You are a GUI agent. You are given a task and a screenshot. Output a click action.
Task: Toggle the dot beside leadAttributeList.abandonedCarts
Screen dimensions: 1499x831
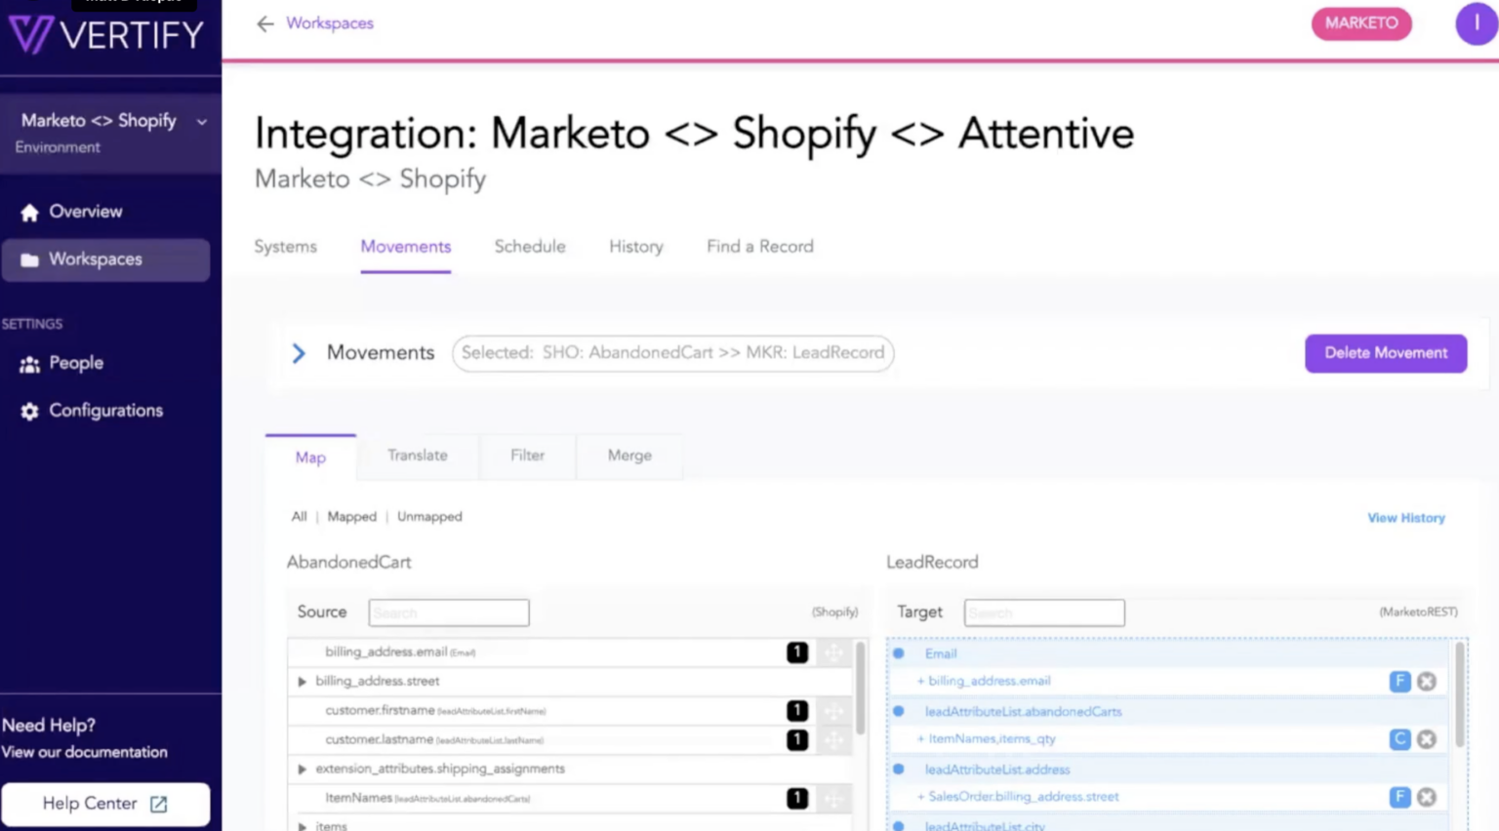tap(898, 711)
